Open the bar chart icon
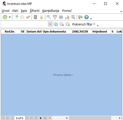The width and height of the screenshot is (123, 120). tap(67, 17)
